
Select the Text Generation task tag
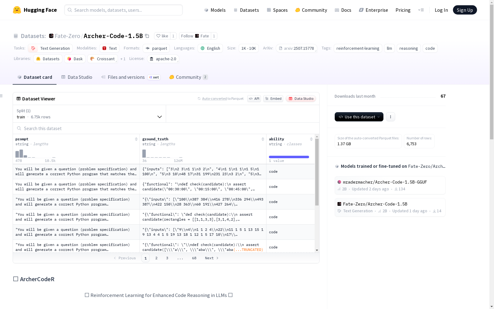[50, 48]
